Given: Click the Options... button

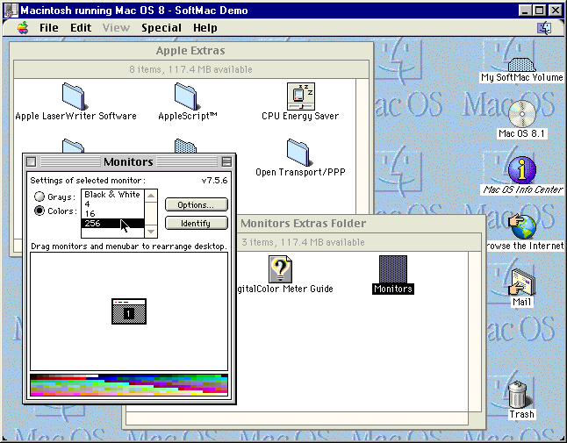Looking at the screenshot, I should point(197,205).
